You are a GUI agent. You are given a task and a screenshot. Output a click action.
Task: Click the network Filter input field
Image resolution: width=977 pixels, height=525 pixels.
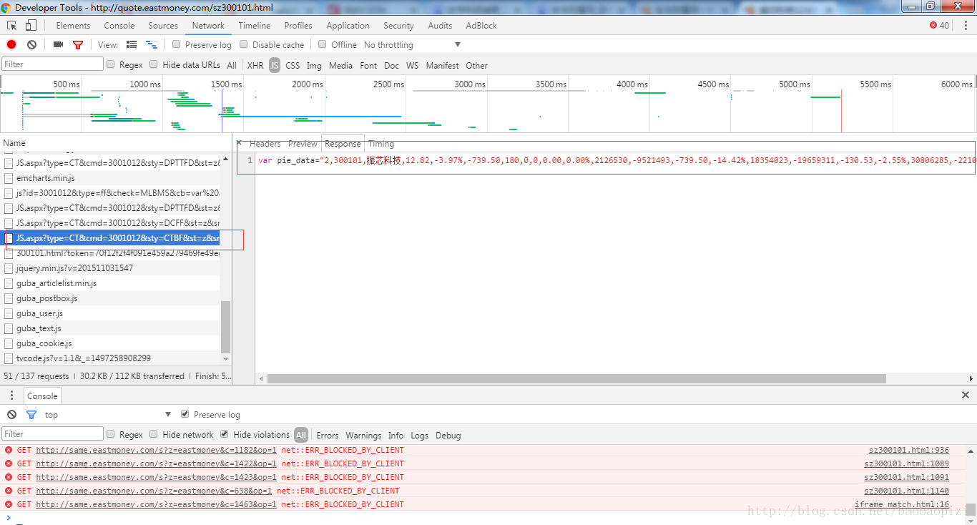point(53,64)
